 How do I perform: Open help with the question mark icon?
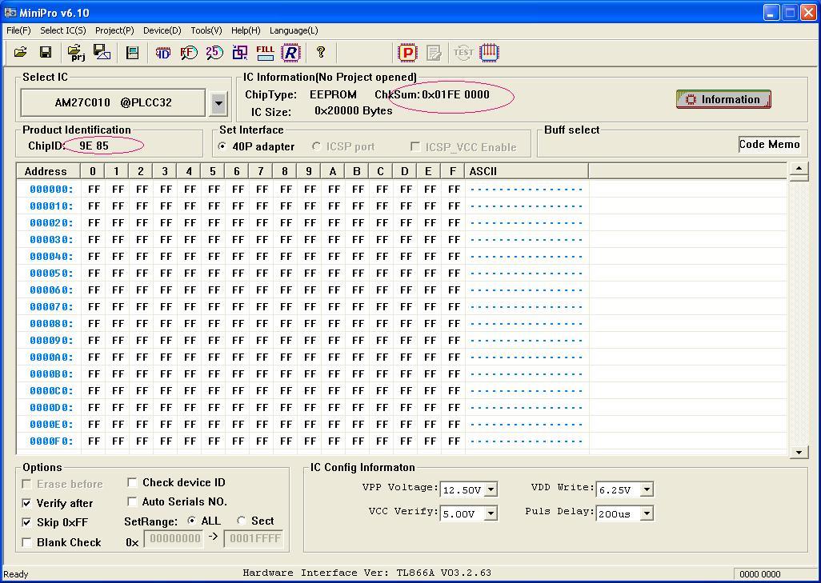pos(320,52)
